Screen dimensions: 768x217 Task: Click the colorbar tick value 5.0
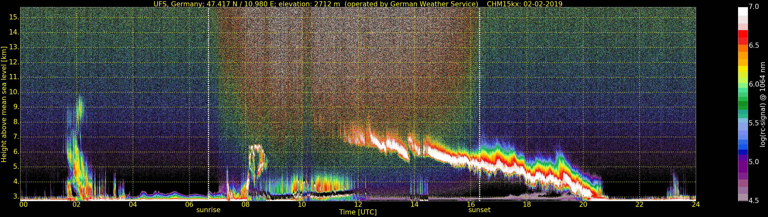click(754, 162)
